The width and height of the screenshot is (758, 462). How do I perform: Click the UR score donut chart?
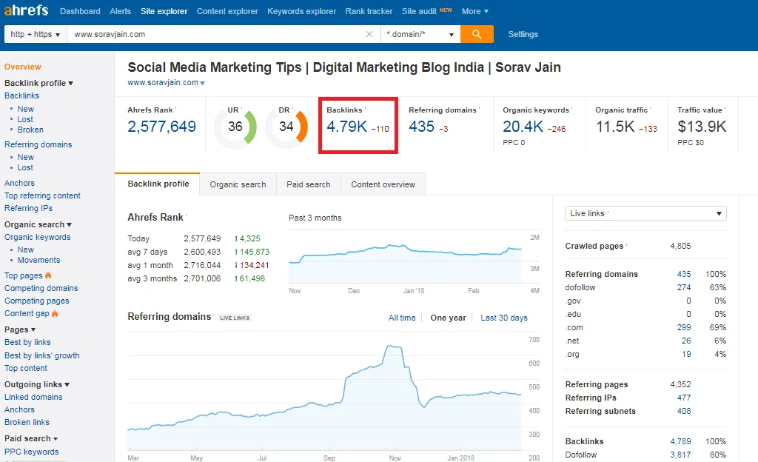tap(235, 127)
